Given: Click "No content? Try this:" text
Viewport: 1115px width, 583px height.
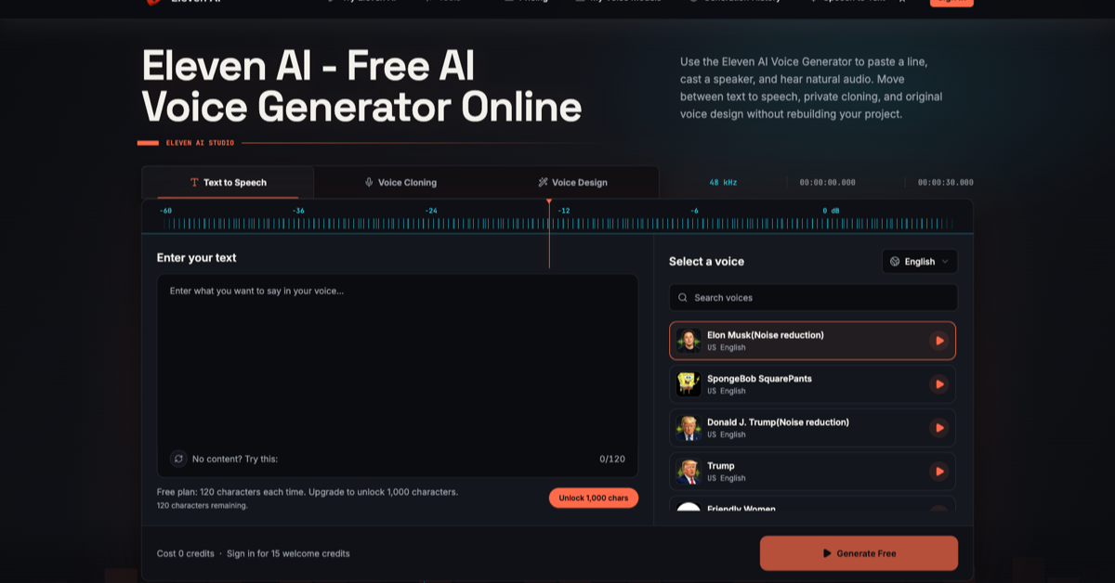Looking at the screenshot, I should (x=235, y=459).
